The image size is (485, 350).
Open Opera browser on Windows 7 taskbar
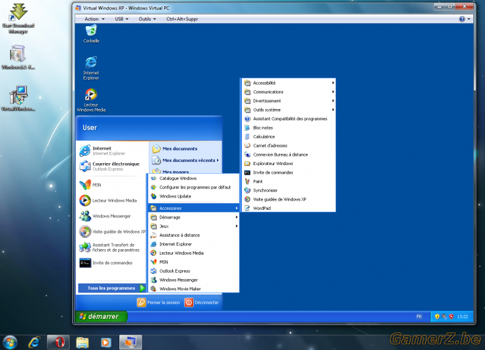58,343
